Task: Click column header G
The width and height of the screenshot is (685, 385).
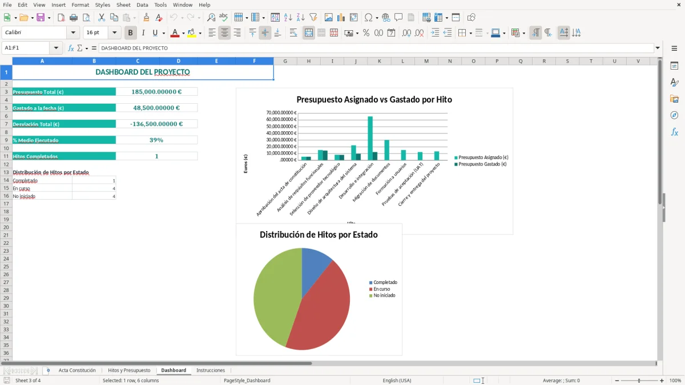Action: tap(285, 61)
